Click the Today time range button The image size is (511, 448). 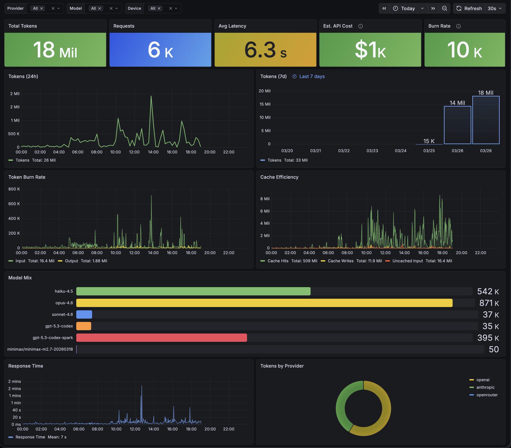click(x=408, y=8)
